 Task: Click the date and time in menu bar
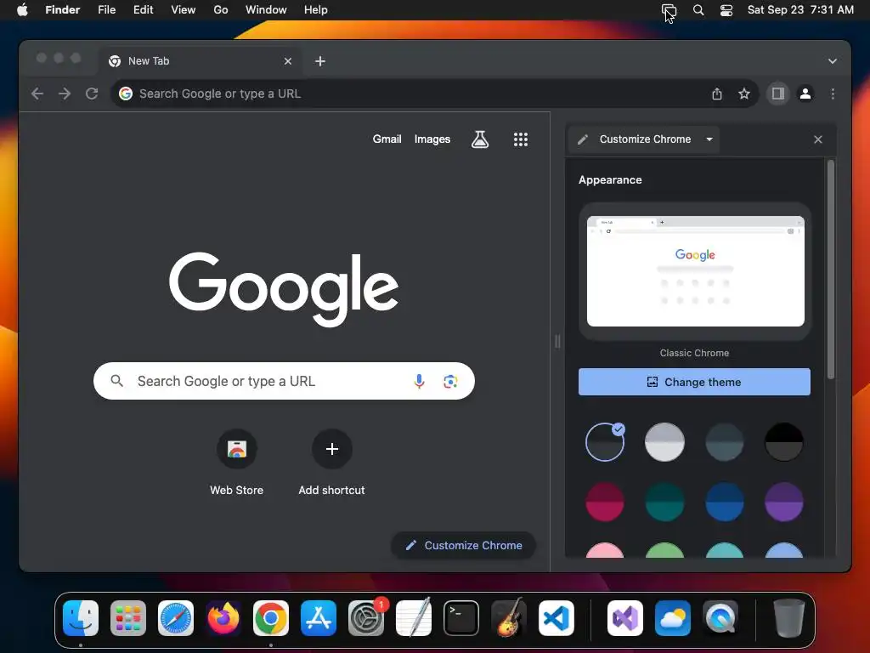800,10
